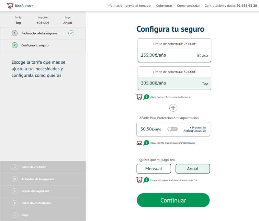Click step 4 number circle

15,179
